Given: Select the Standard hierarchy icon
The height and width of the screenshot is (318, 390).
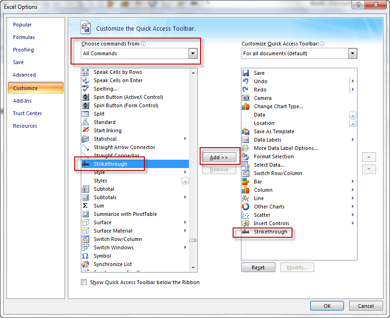Looking at the screenshot, I should [85, 122].
